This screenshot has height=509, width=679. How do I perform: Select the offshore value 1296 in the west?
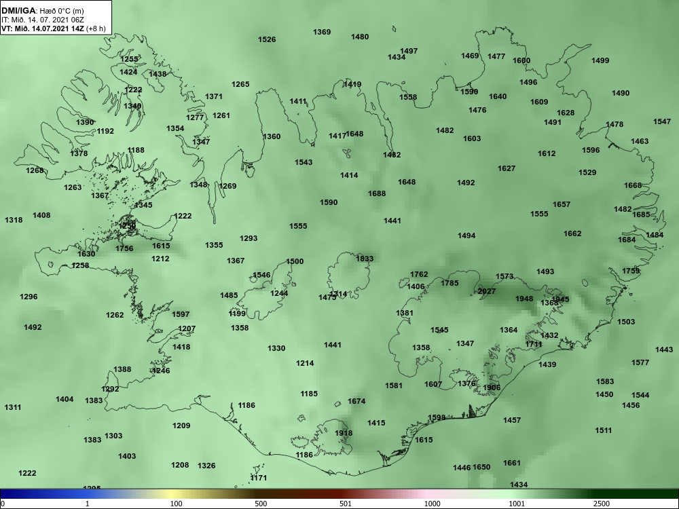(29, 297)
